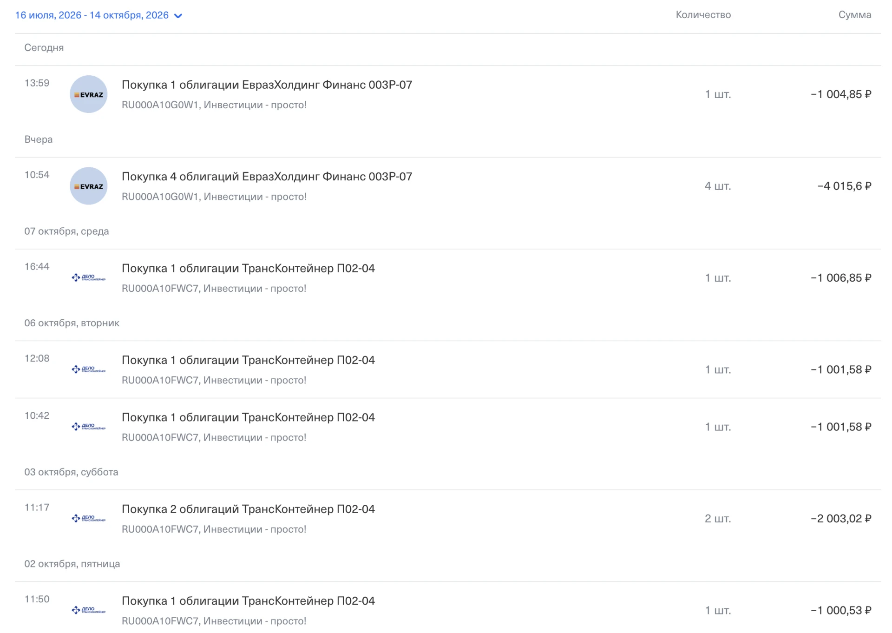Screen dimensions: 892x633
Task: Click the 07 октября, среда heading
Action: pos(66,231)
